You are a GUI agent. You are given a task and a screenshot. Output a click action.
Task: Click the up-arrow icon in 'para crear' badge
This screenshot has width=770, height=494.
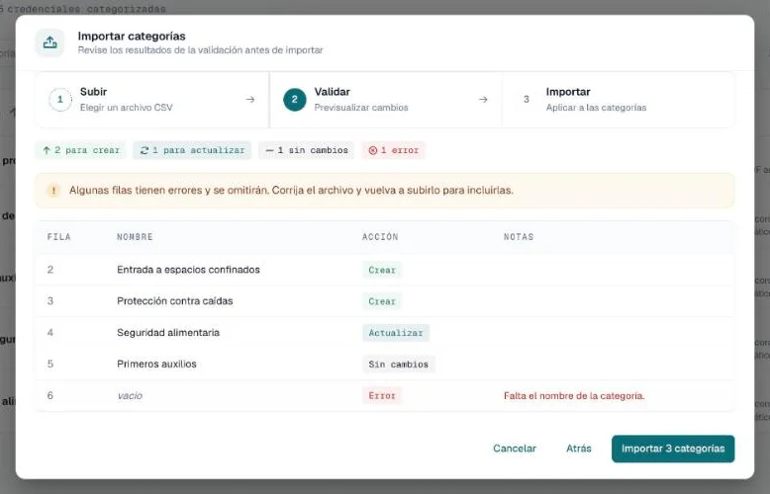(47, 150)
